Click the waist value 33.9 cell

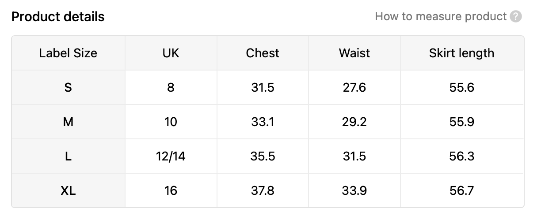tap(354, 190)
